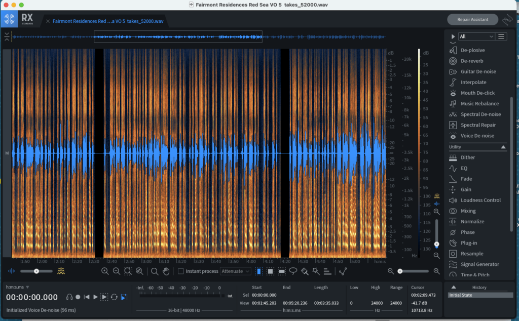This screenshot has width=519, height=321.
Task: Open the De-reverb module
Action: [x=471, y=61]
